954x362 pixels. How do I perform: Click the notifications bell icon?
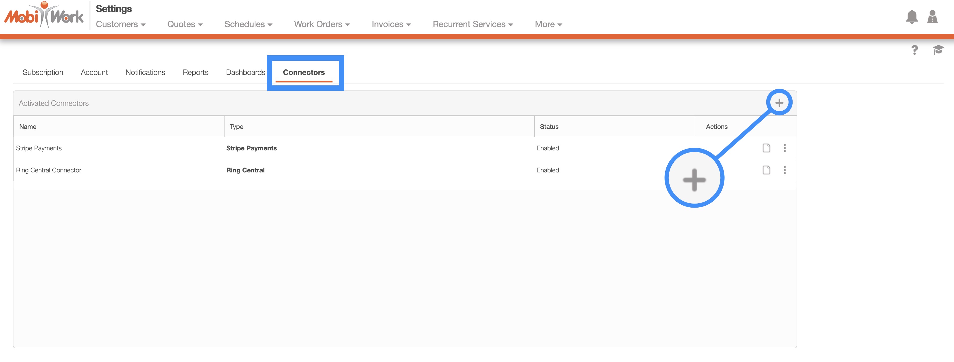pyautogui.click(x=911, y=17)
